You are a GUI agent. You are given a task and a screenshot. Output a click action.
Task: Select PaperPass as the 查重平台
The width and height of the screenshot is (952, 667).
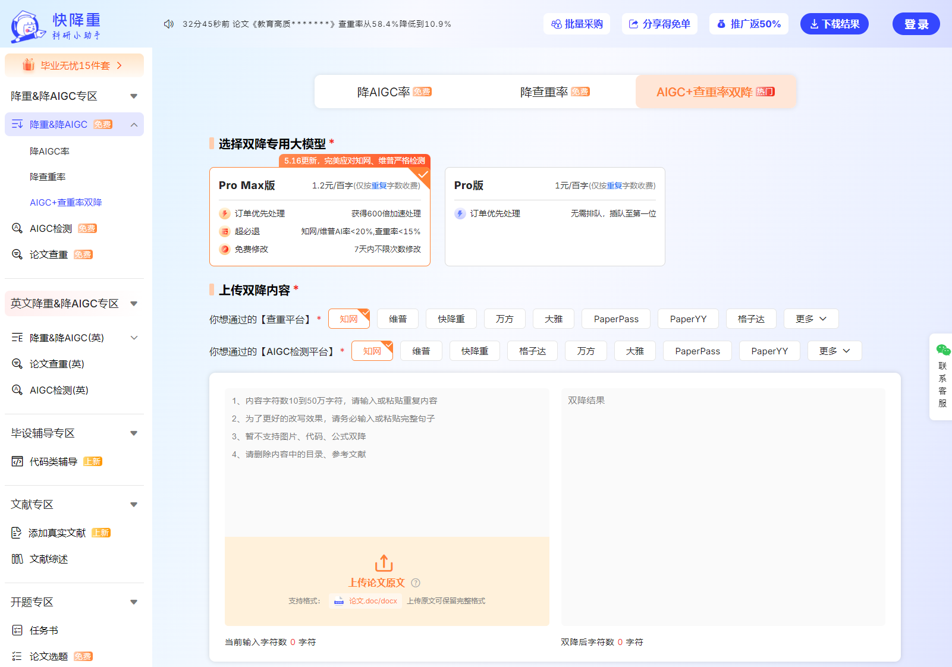tap(616, 319)
